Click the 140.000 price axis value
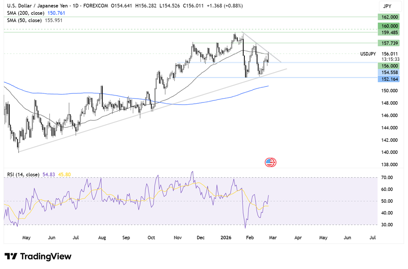The image size is (408, 269). 389,152
